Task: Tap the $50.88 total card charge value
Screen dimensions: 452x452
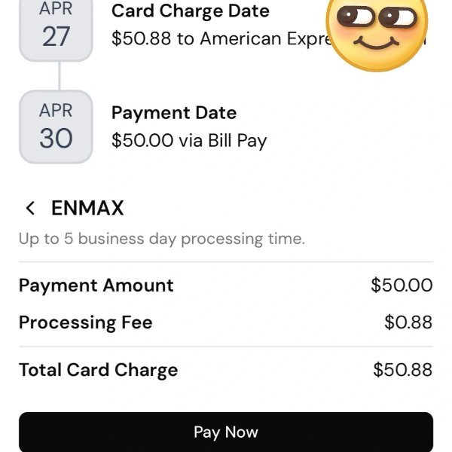Action: tap(402, 370)
